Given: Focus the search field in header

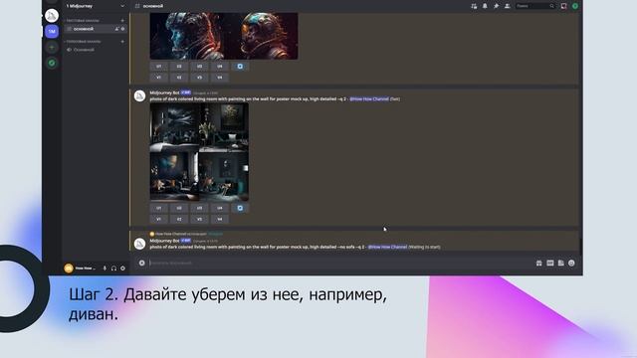Looking at the screenshot, I should pyautogui.click(x=535, y=6).
